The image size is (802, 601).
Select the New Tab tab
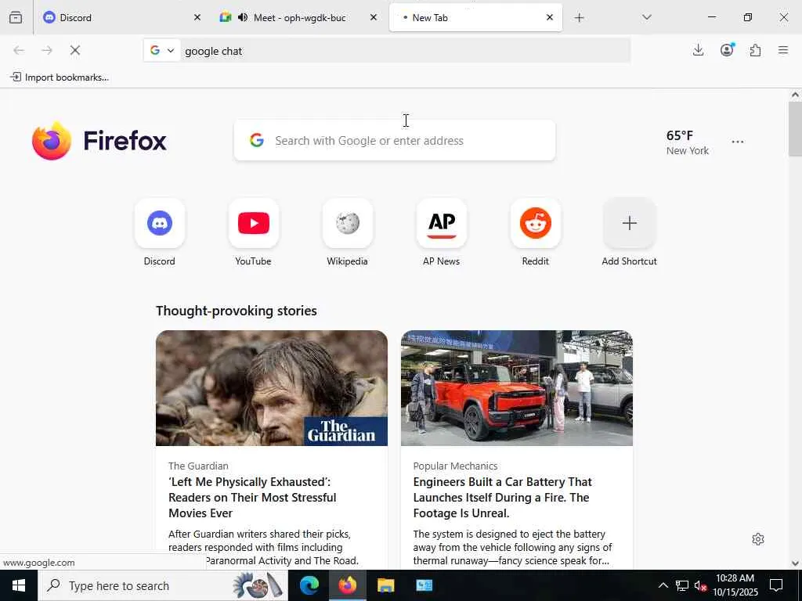point(475,17)
